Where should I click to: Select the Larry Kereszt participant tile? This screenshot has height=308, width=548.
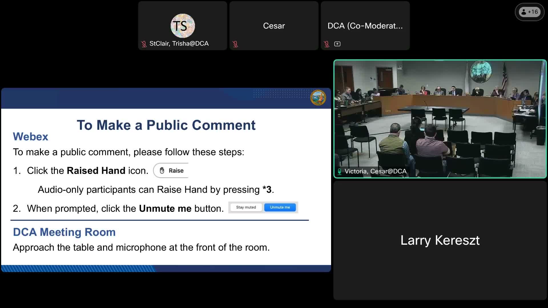click(440, 240)
